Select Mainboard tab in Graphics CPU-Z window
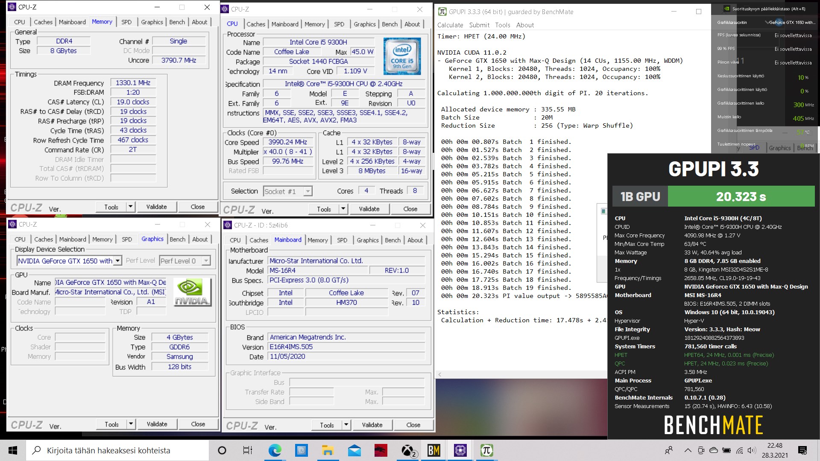 point(73,239)
